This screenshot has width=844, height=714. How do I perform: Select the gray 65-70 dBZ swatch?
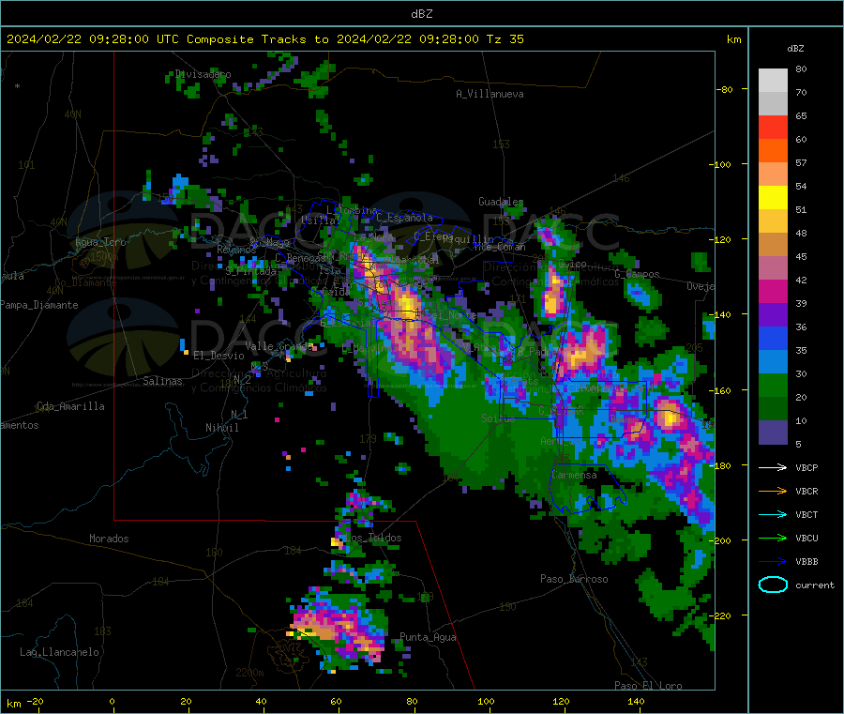pyautogui.click(x=773, y=104)
